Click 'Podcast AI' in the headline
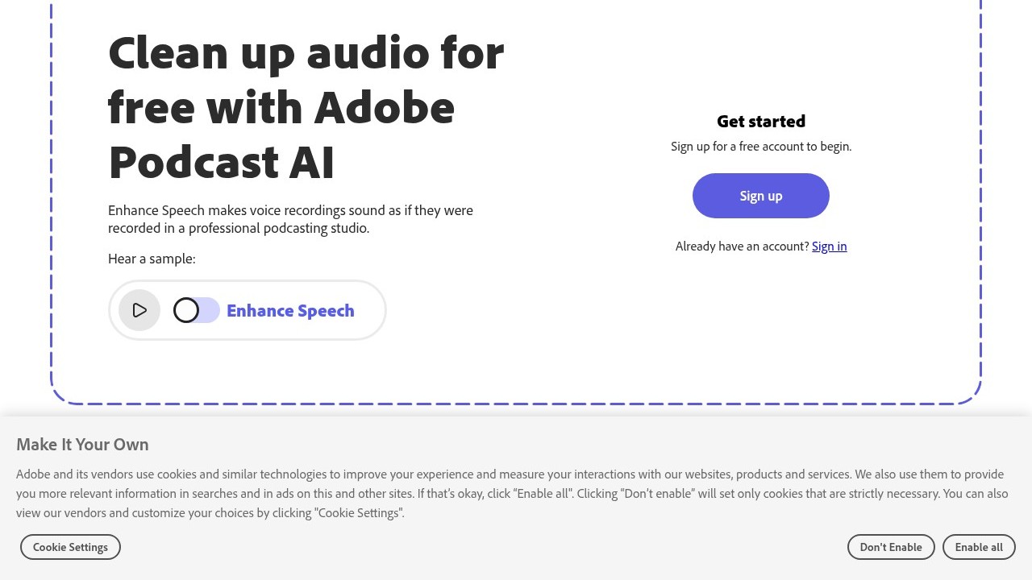 (221, 163)
